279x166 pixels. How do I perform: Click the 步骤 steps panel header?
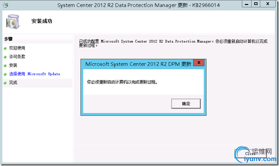(37, 39)
